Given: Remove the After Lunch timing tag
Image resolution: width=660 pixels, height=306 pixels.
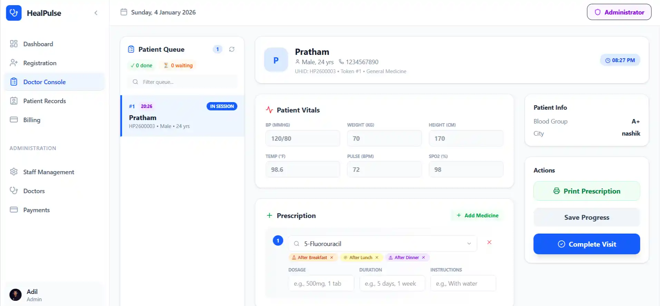Looking at the screenshot, I should tap(377, 257).
